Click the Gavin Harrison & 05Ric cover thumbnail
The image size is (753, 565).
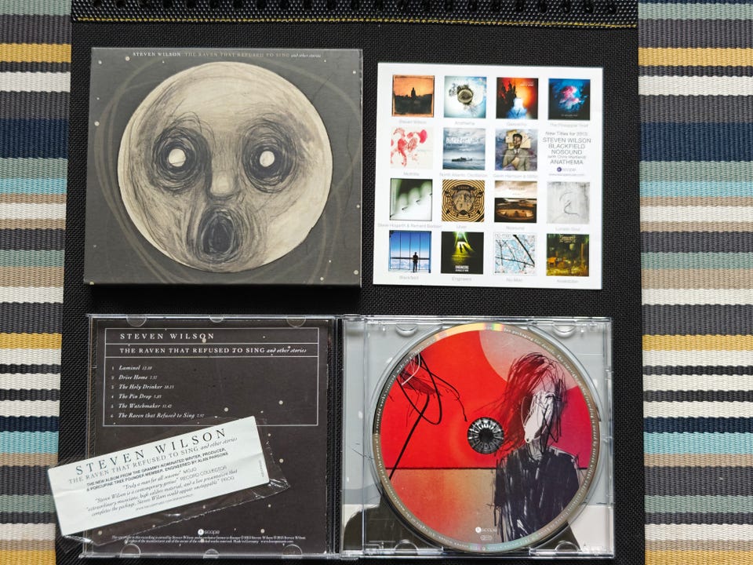[516, 149]
